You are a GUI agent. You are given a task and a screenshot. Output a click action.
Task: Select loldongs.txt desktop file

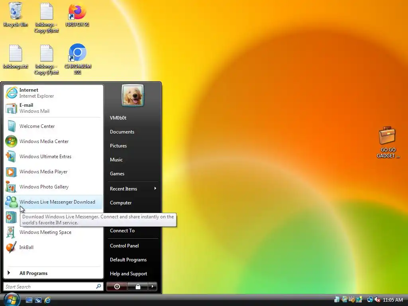(x=16, y=57)
